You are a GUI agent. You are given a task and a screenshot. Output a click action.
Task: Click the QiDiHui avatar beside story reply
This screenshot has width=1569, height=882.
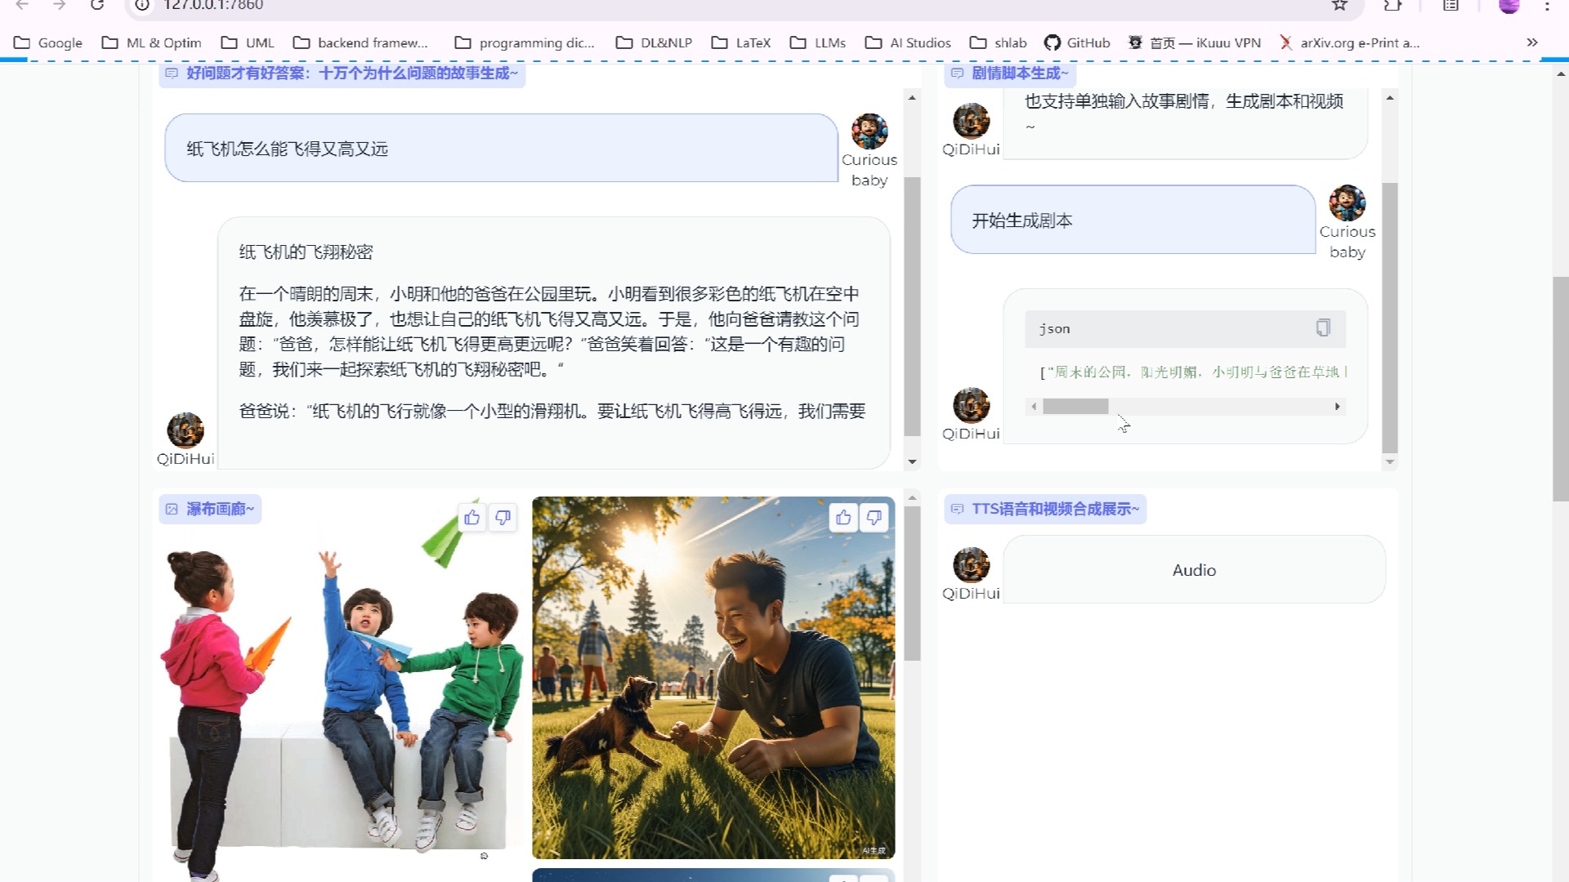[x=186, y=430]
